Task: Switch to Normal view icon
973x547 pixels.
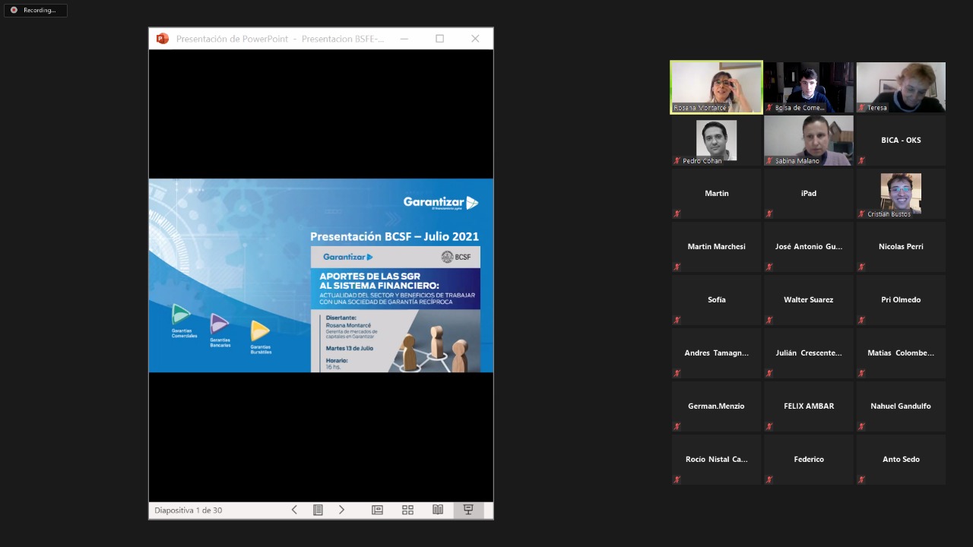Action: click(x=377, y=510)
